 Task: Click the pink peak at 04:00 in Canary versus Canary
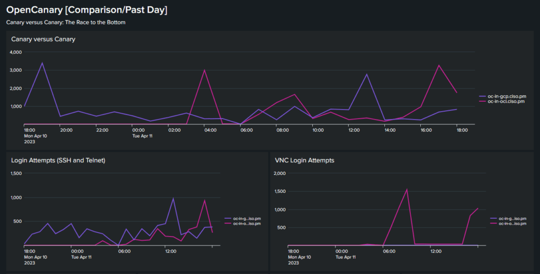(x=205, y=70)
